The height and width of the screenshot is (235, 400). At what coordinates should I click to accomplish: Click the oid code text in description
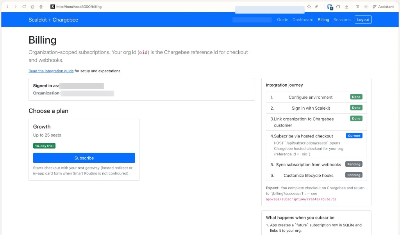tap(143, 53)
